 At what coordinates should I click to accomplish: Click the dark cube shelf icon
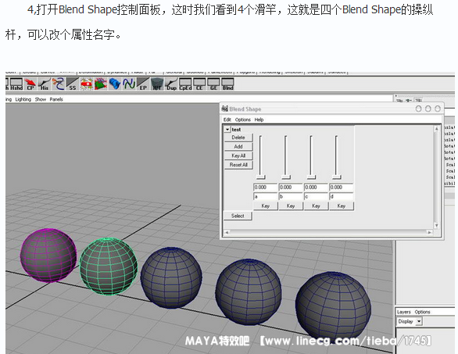click(157, 84)
